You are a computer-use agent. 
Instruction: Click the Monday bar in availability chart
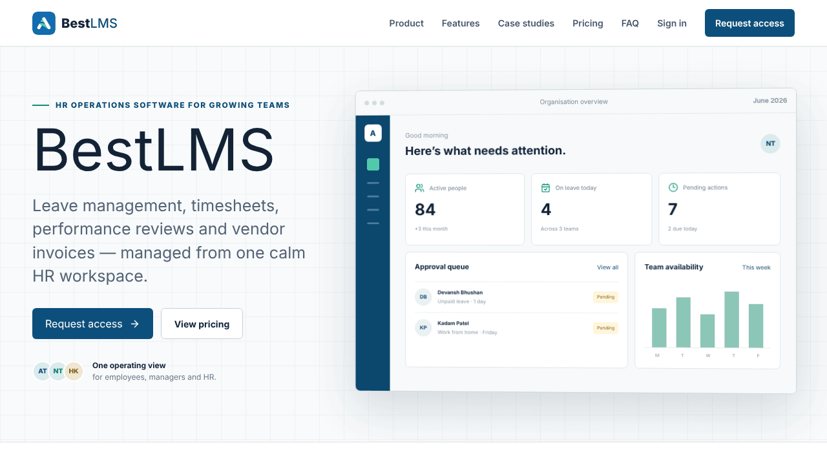click(x=659, y=327)
